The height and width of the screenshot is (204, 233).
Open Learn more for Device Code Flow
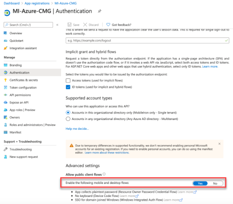click(129, 196)
